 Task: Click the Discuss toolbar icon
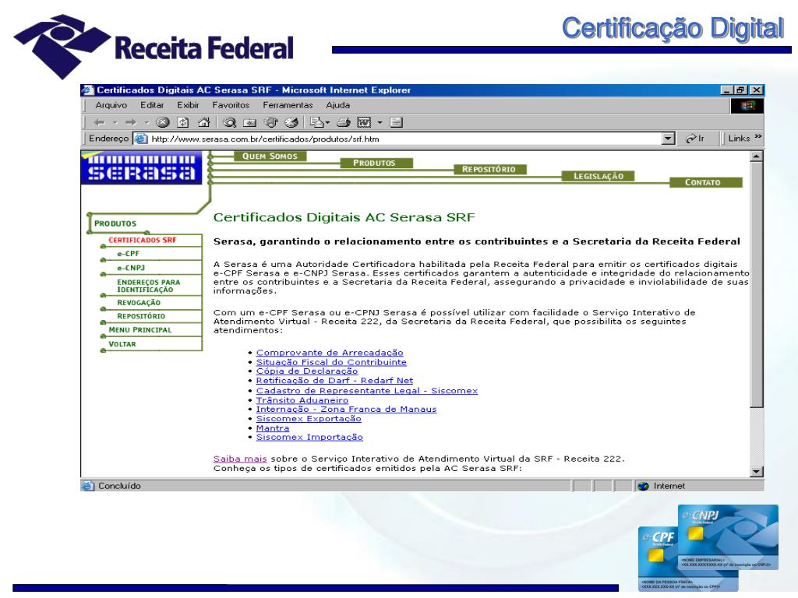(x=397, y=122)
